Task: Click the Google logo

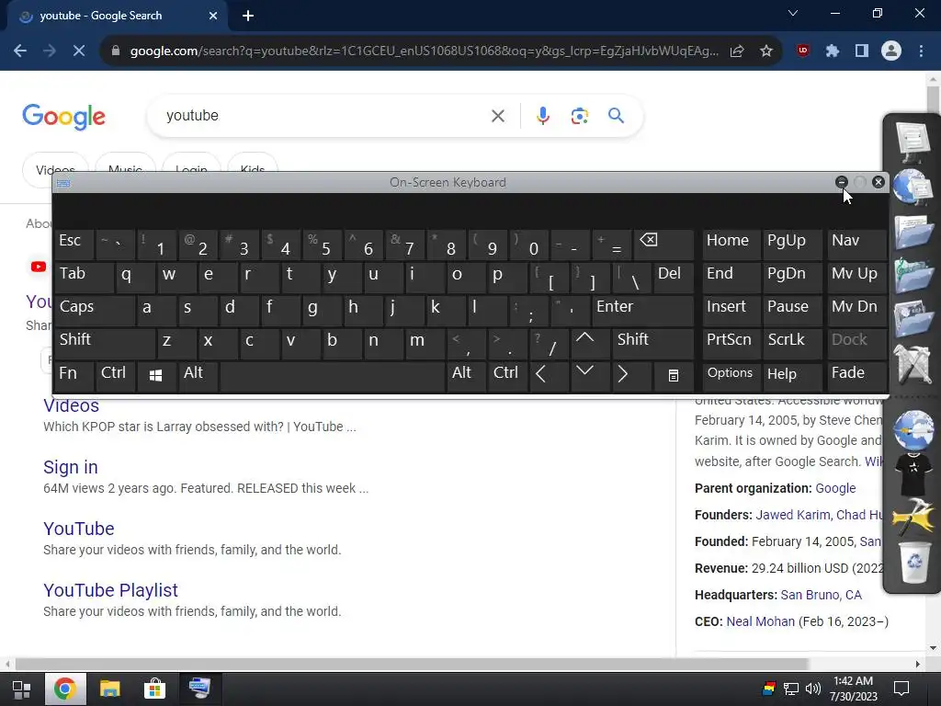Action: click(x=64, y=117)
